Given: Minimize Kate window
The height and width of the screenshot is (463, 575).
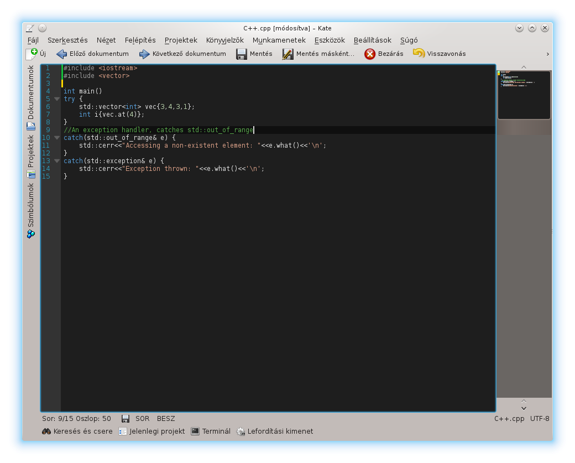Looking at the screenshot, I should pyautogui.click(x=519, y=28).
